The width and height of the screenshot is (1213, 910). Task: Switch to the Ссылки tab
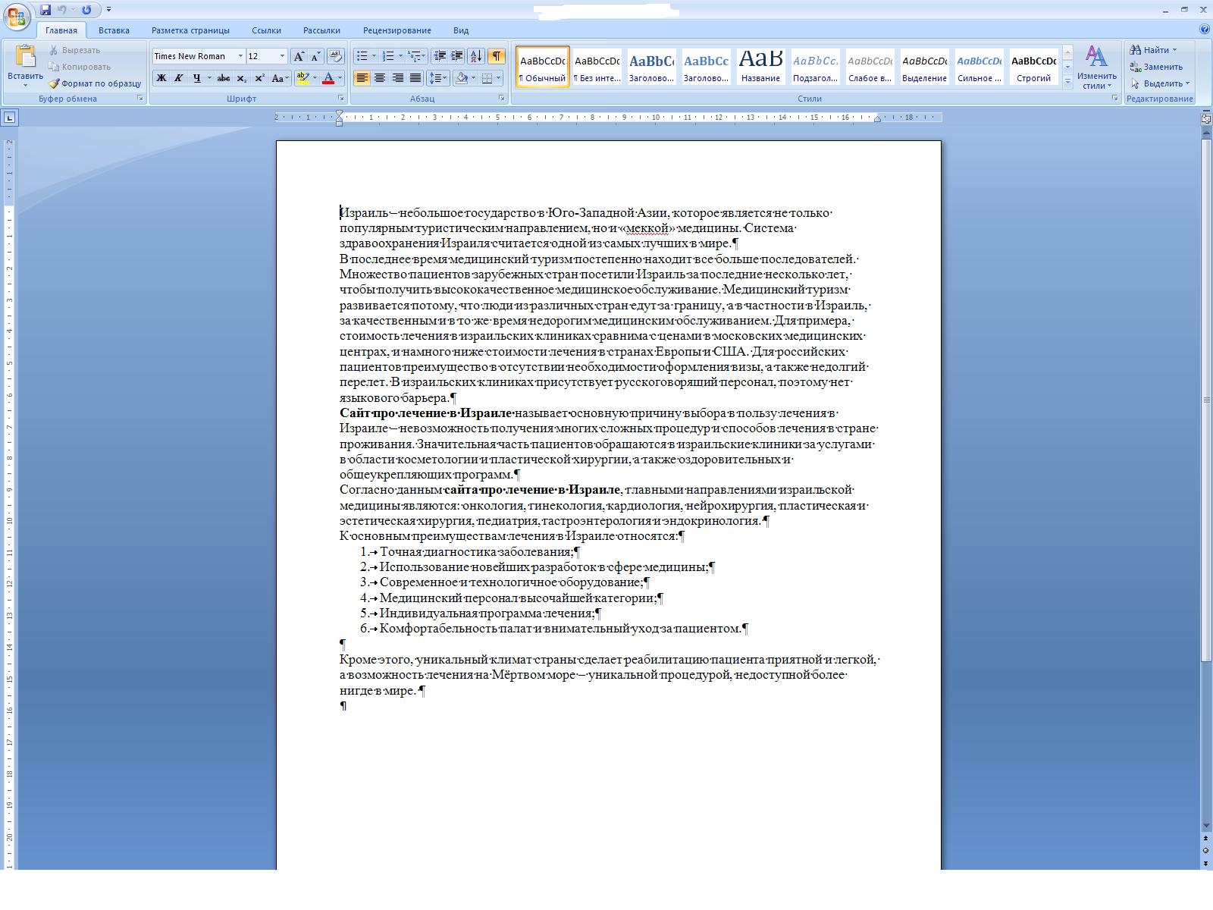(x=266, y=30)
